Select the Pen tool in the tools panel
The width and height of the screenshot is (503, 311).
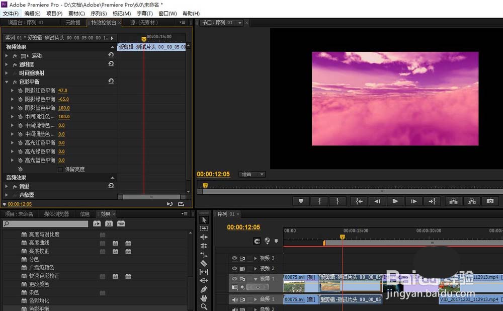[204, 289]
